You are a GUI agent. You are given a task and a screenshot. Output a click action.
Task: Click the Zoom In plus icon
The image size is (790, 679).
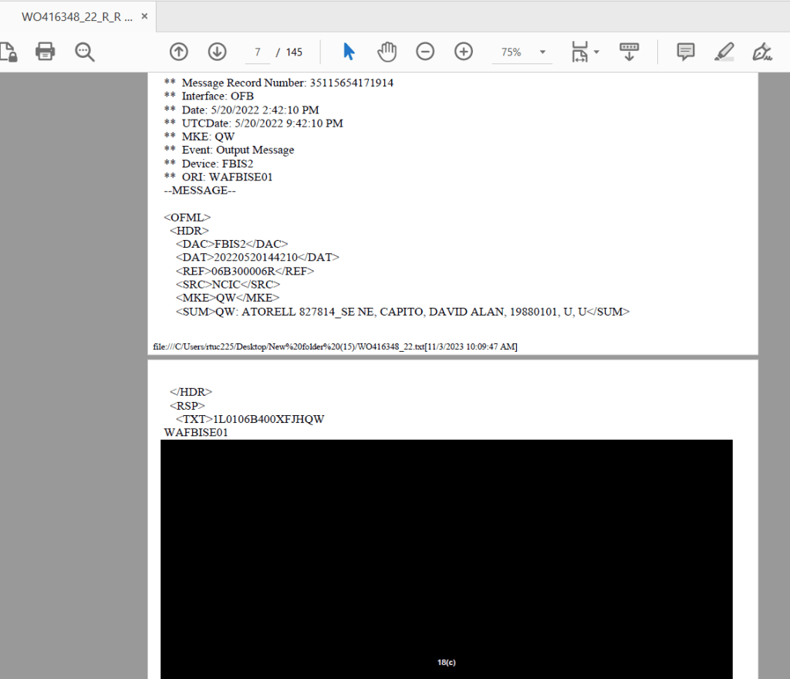(464, 52)
